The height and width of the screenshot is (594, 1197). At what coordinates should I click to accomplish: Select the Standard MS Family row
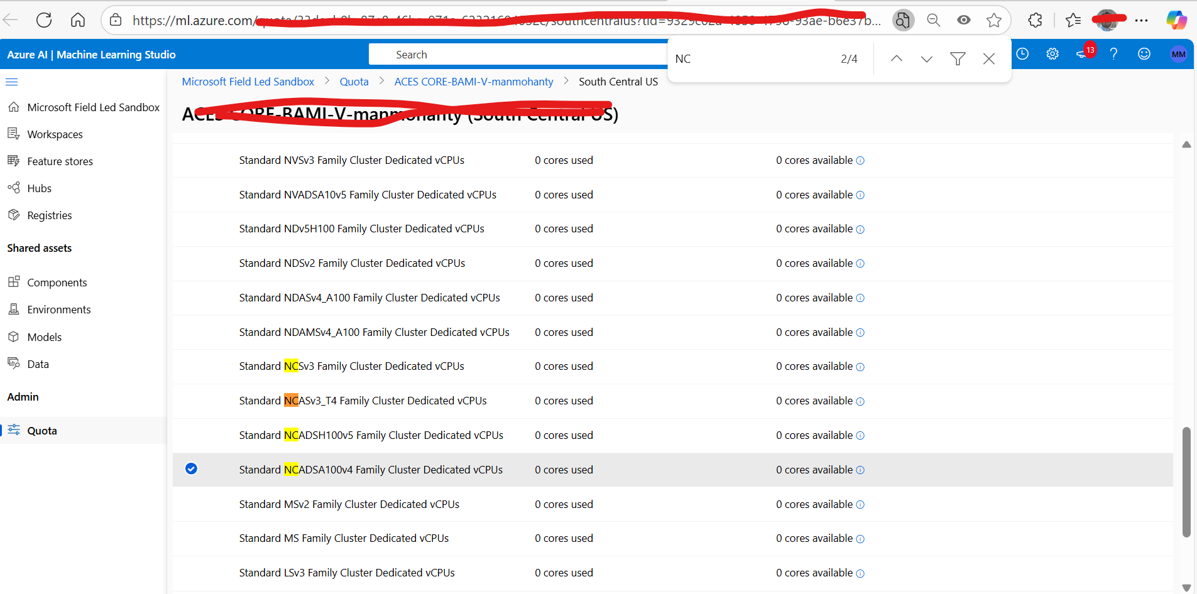click(x=673, y=539)
